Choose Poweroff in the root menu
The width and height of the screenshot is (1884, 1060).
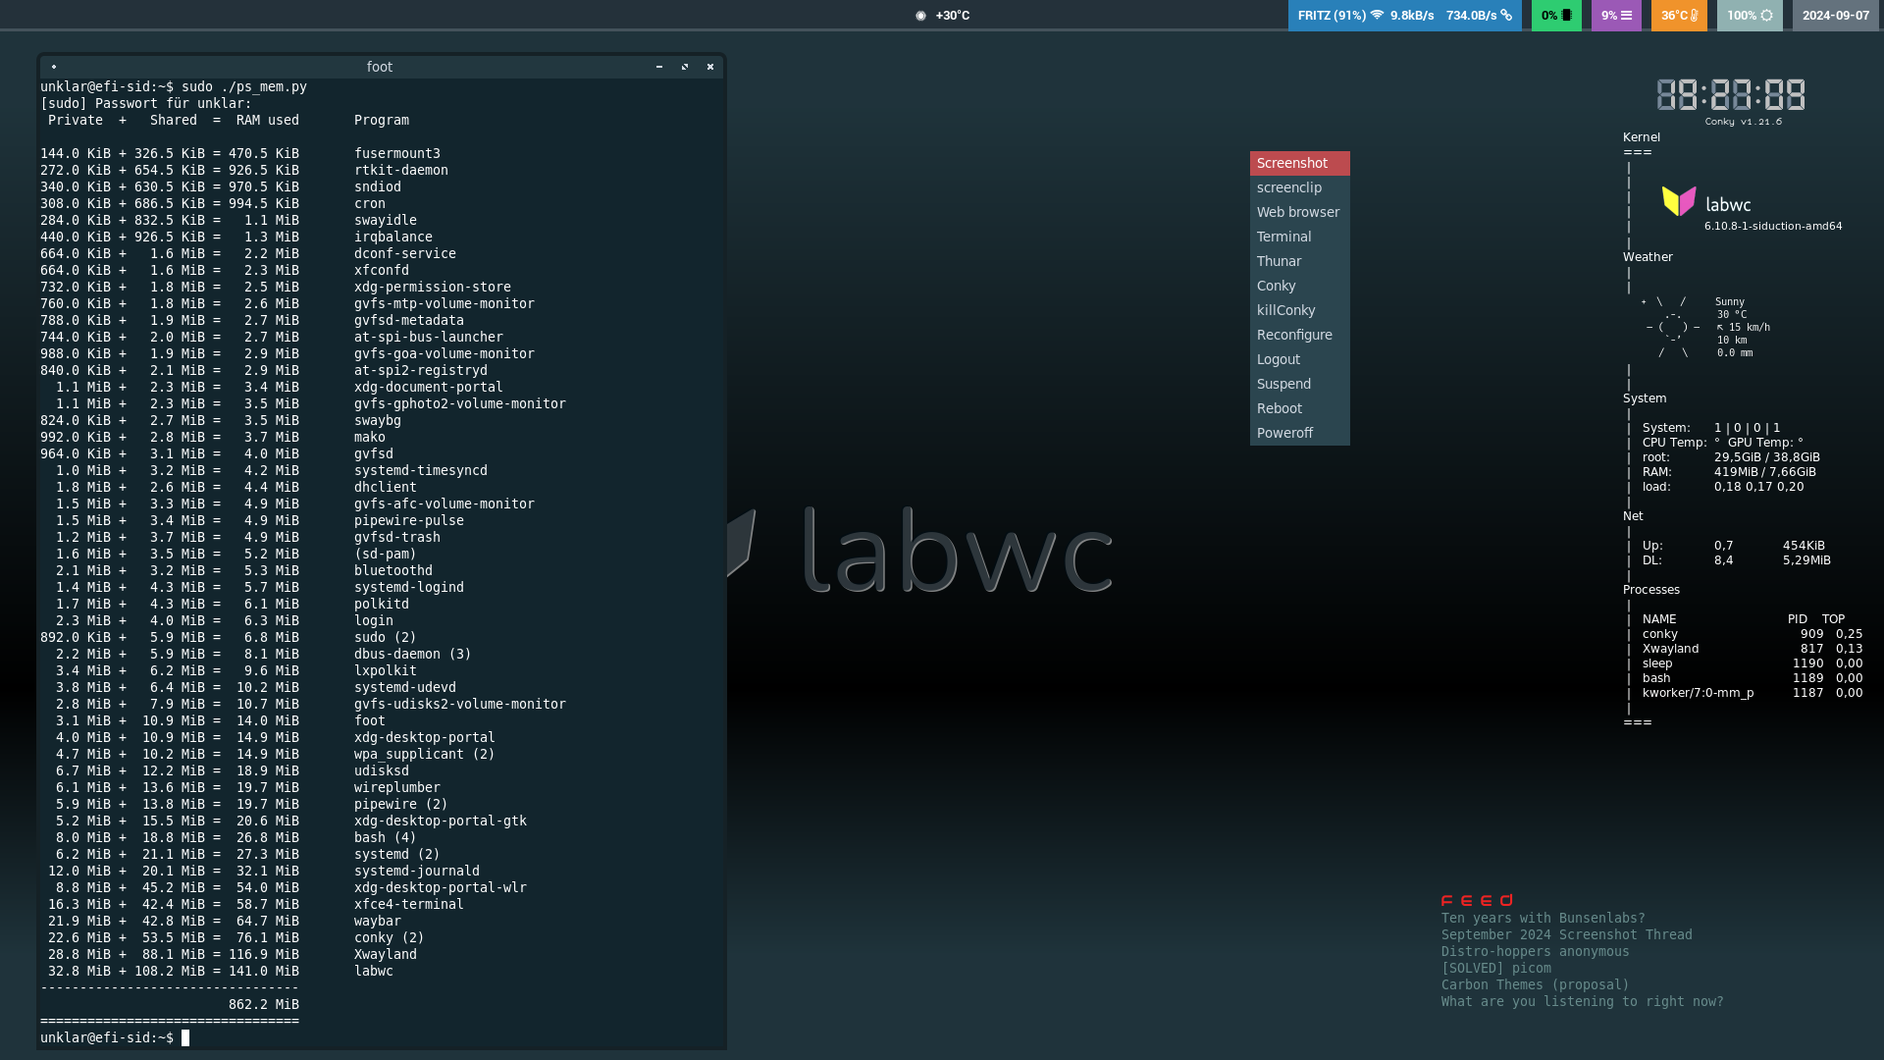click(1299, 433)
